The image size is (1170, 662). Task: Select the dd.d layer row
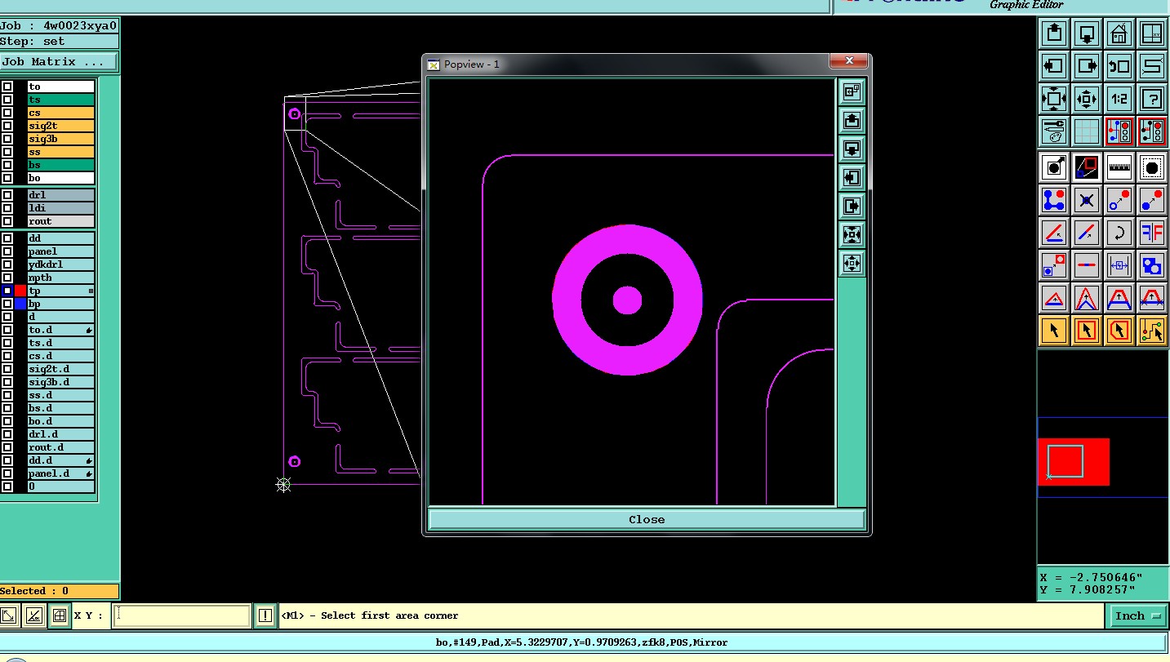tap(60, 460)
